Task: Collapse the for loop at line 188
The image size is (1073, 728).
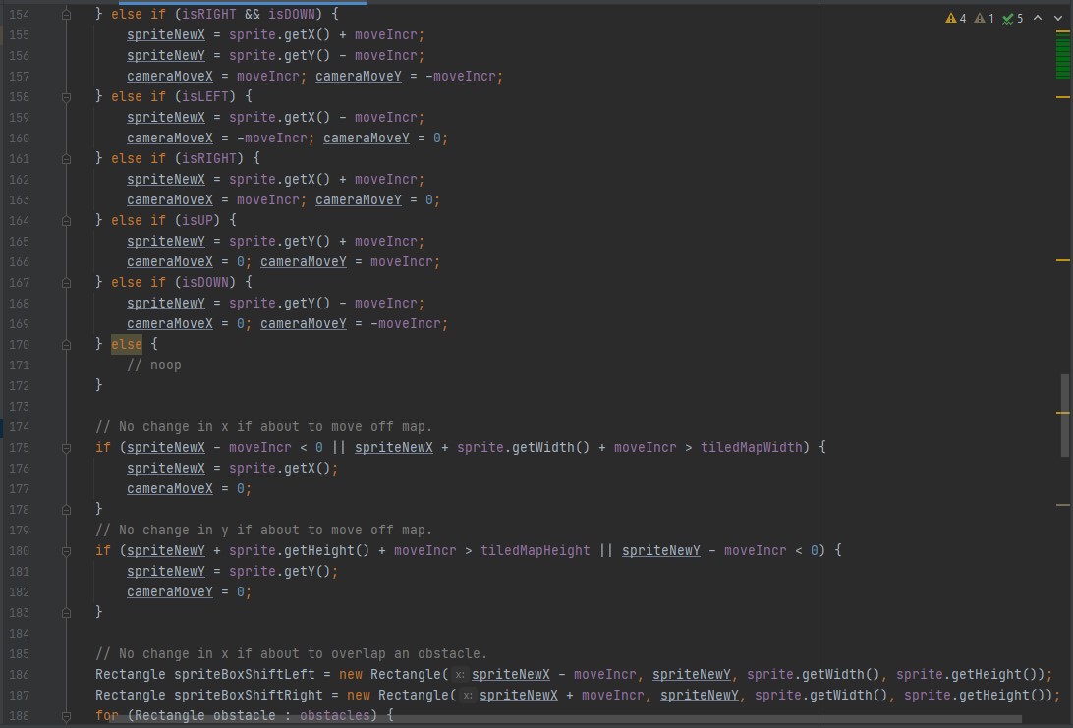Action: pos(66,716)
